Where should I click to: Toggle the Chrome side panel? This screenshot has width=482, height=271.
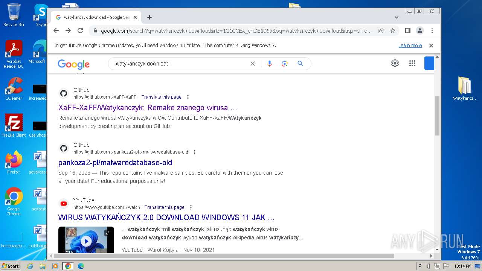[x=407, y=30]
